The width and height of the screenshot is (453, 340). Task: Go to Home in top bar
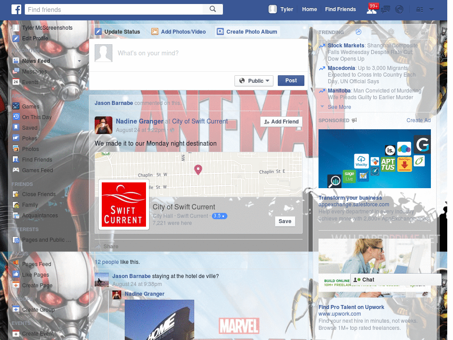pos(309,9)
